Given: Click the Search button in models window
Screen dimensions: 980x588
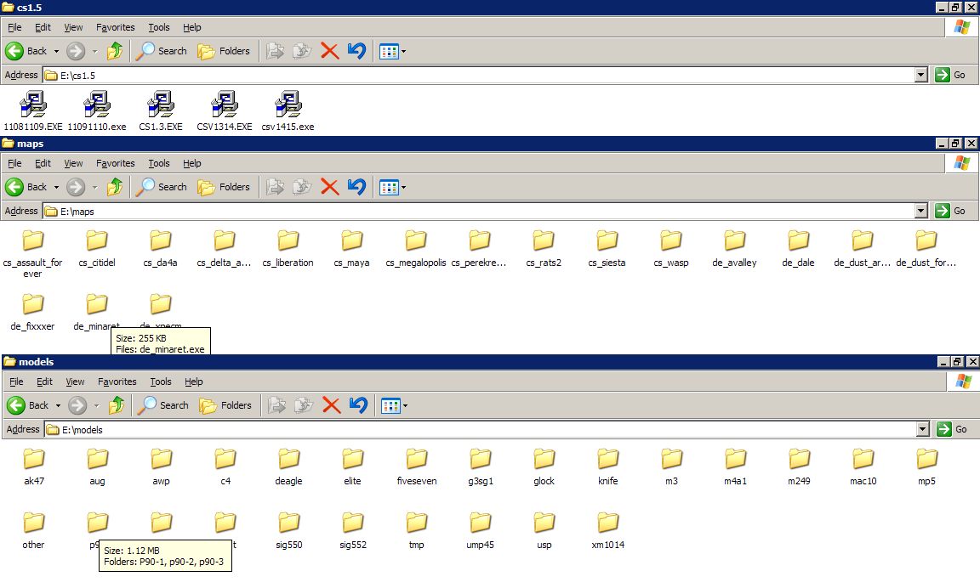Looking at the screenshot, I should coord(163,405).
